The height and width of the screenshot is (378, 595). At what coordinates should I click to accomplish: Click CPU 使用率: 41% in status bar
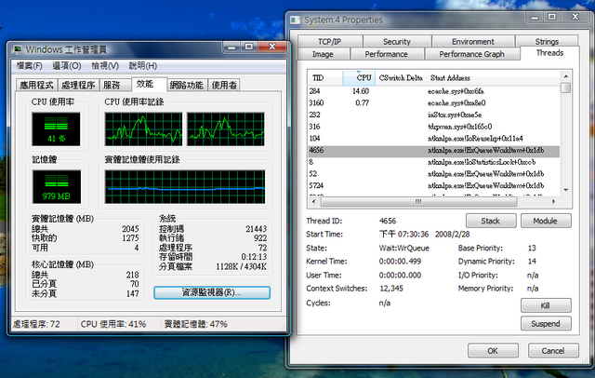pos(113,324)
